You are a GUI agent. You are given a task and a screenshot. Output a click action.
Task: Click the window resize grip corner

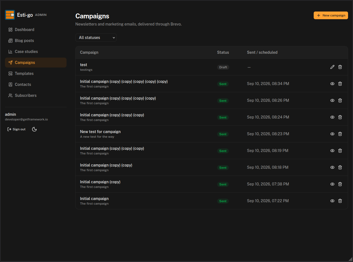pyautogui.click(x=350, y=259)
